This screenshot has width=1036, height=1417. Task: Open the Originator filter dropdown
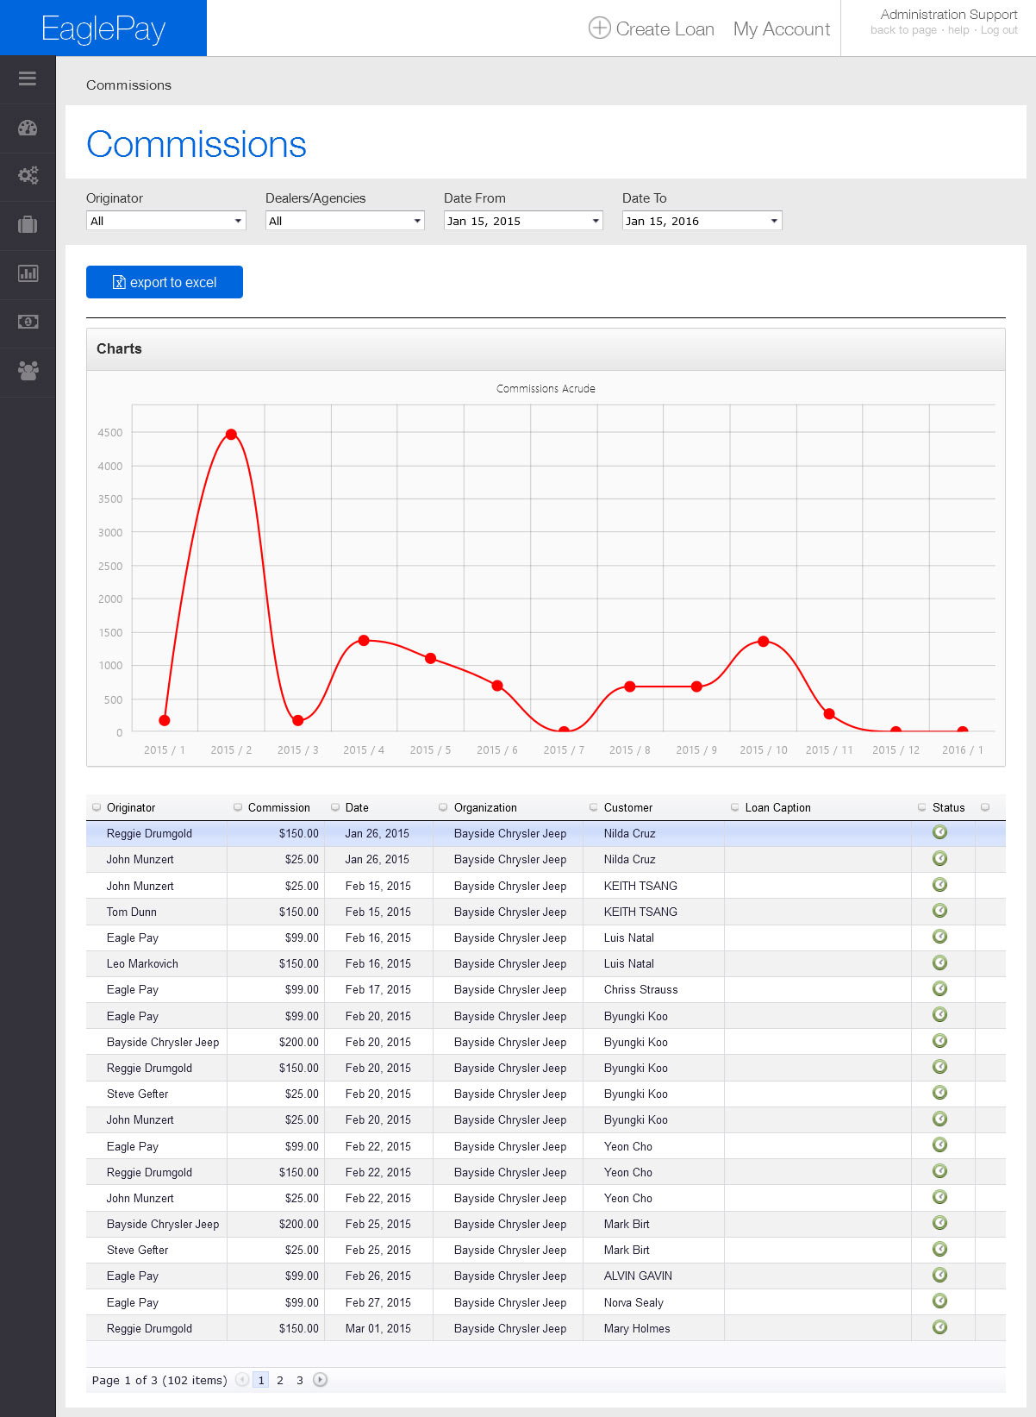click(165, 221)
